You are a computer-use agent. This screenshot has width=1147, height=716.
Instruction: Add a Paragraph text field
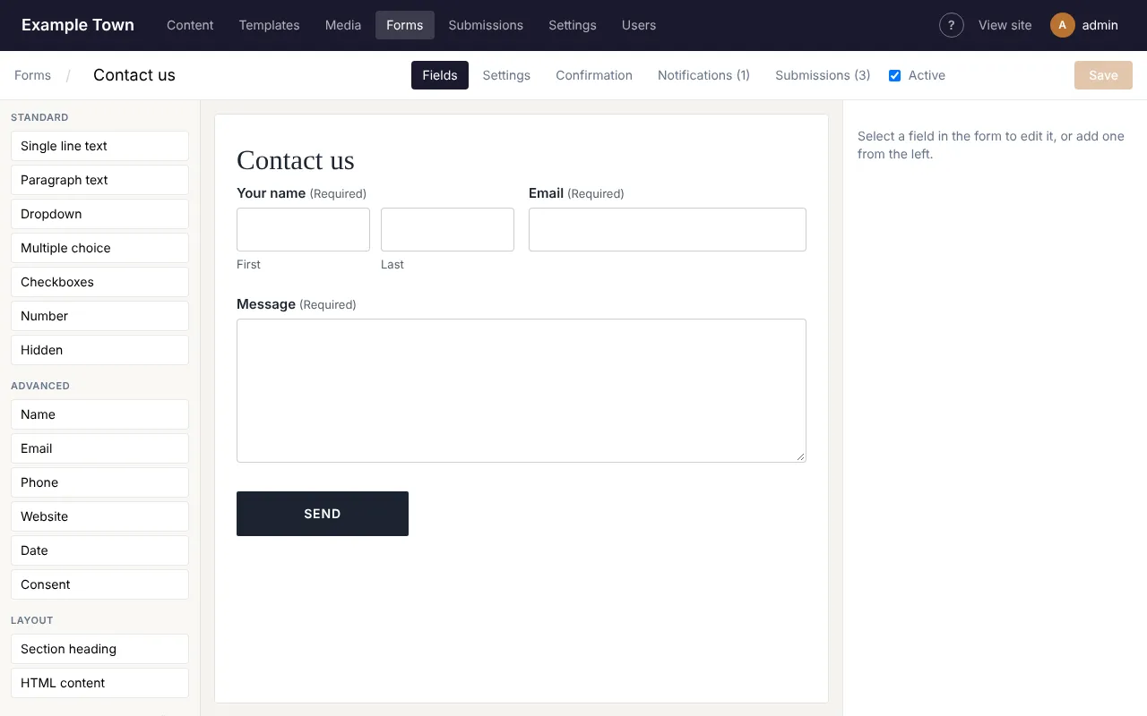pyautogui.click(x=99, y=180)
